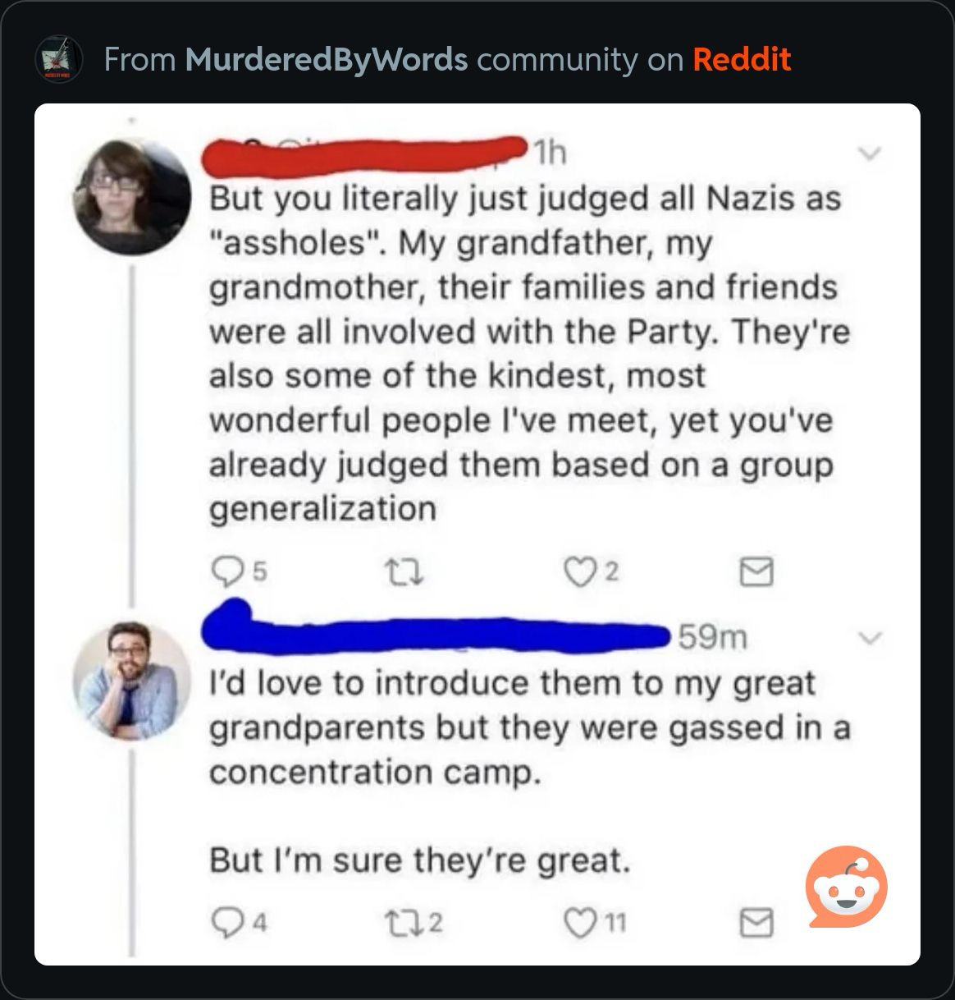Image resolution: width=955 pixels, height=1000 pixels.
Task: Click the message envelope icon on first tweet
Action: point(756,573)
